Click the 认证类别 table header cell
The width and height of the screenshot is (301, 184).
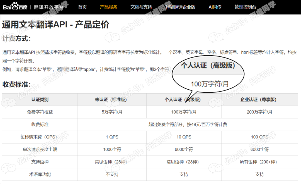40,99
